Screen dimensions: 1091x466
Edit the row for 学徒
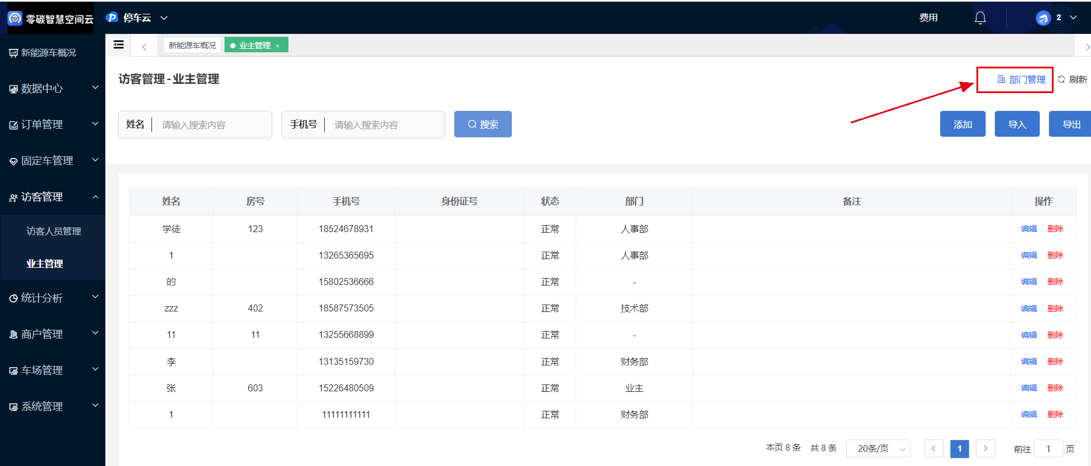pos(1029,229)
